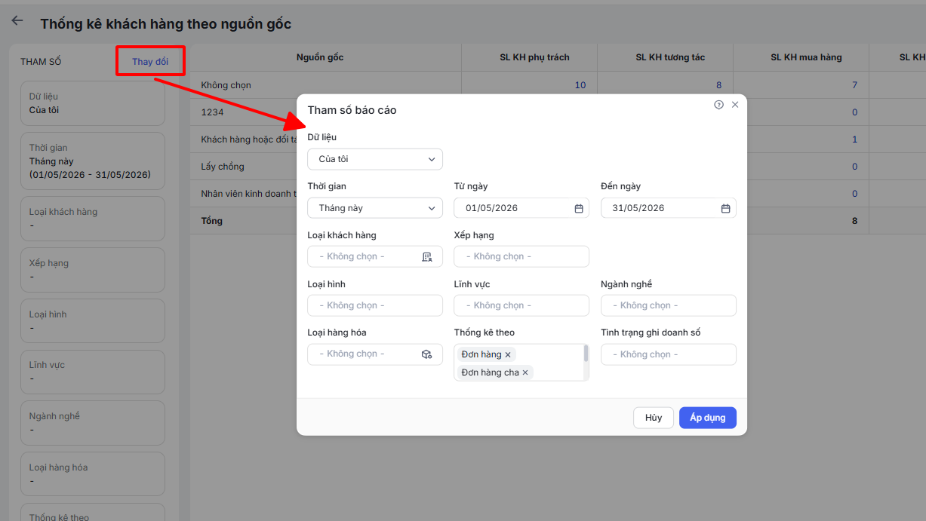The image size is (926, 521).
Task: Click the Thay đổi link
Action: point(150,61)
